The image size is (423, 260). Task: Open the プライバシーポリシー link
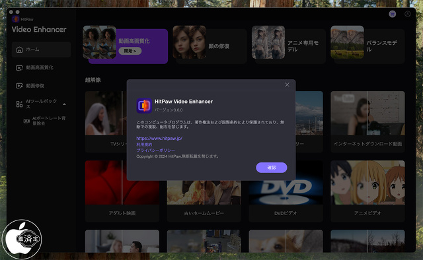pyautogui.click(x=156, y=150)
